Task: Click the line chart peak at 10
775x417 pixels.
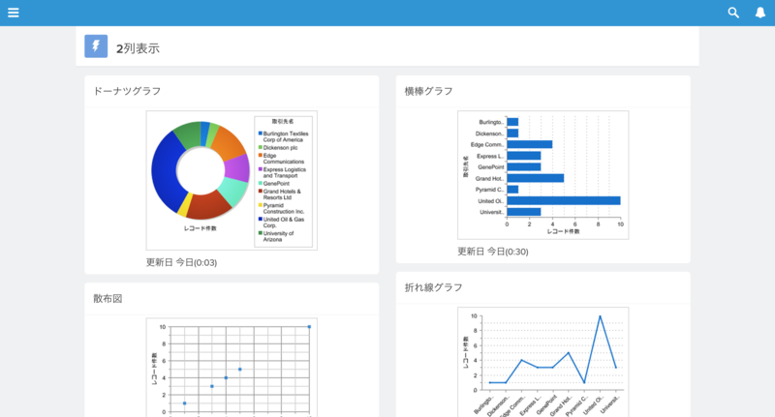Action: 600,316
